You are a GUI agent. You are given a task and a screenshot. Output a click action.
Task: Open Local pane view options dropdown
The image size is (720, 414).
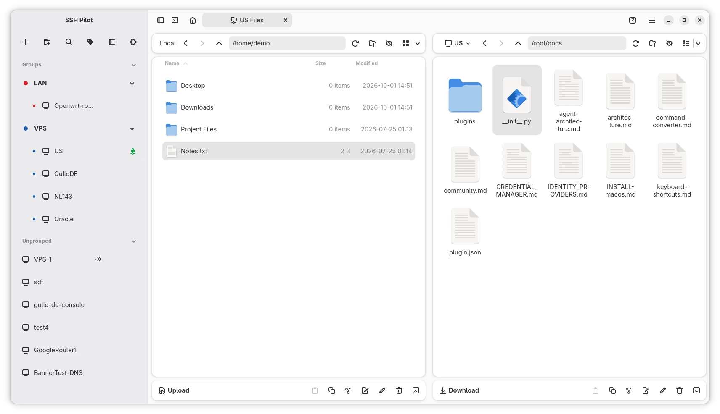click(418, 43)
